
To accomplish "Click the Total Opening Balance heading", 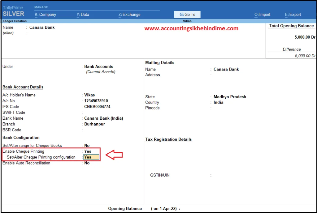I will (291, 26).
